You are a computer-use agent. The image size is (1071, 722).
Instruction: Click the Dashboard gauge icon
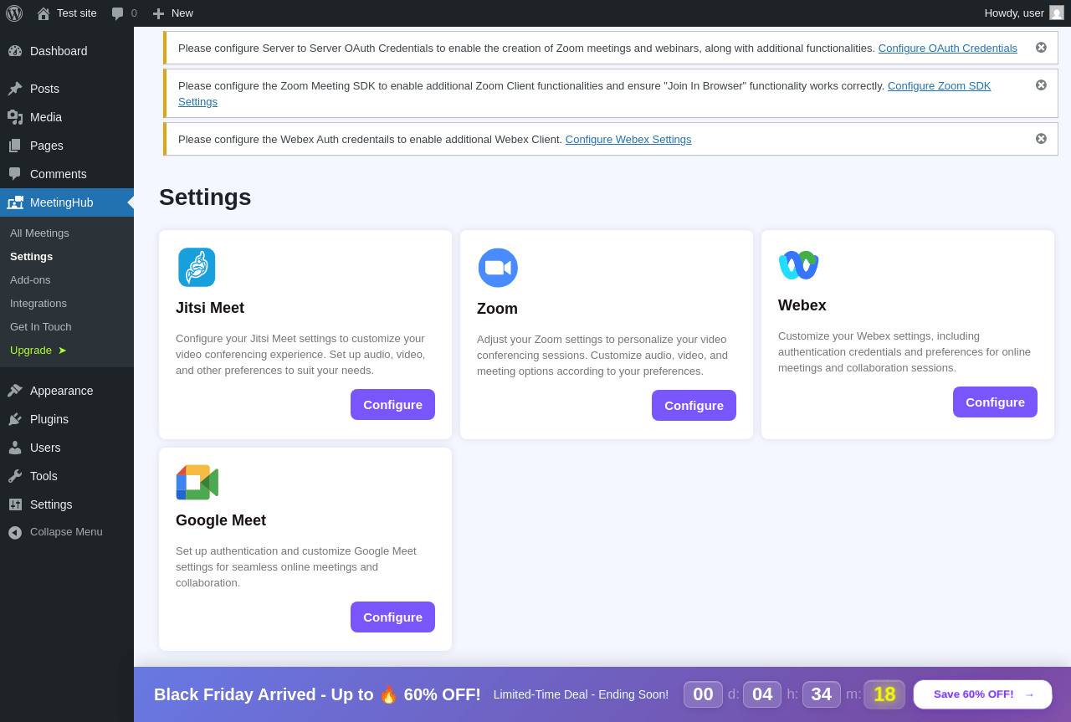click(15, 51)
